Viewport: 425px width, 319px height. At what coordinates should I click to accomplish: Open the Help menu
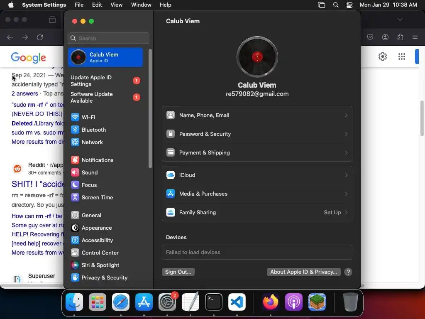(165, 5)
